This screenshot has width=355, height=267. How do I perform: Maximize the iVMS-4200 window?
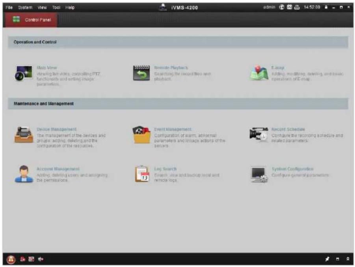pos(341,7)
